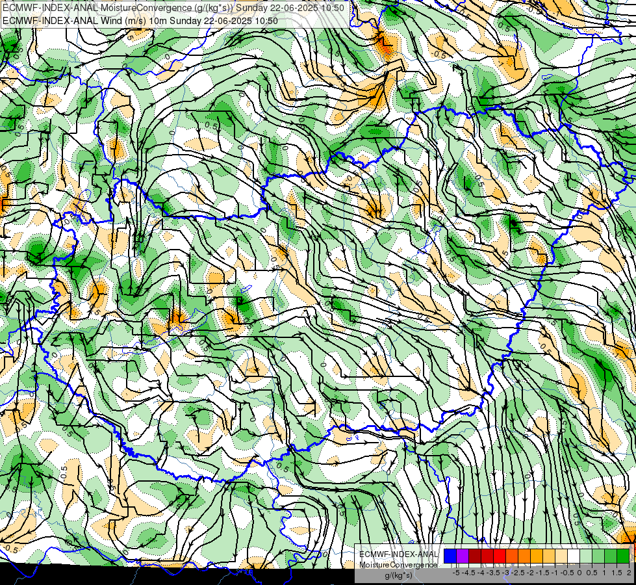
Task: Click the blue legend swatch starting at -5
Action: pyautogui.click(x=450, y=556)
